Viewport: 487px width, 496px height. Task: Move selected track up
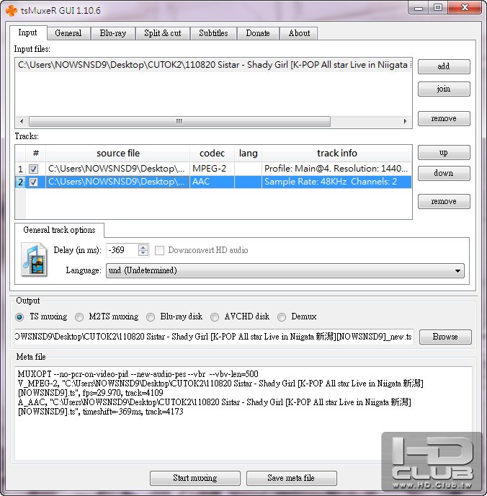click(444, 152)
